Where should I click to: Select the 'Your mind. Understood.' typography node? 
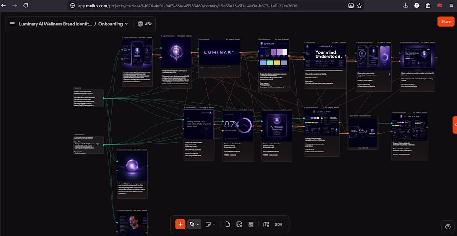[x=325, y=56]
